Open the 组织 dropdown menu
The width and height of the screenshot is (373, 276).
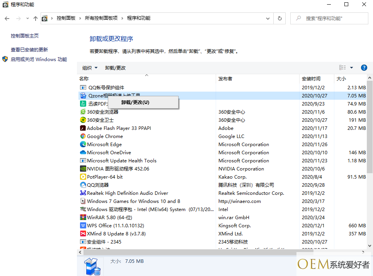[x=90, y=68]
